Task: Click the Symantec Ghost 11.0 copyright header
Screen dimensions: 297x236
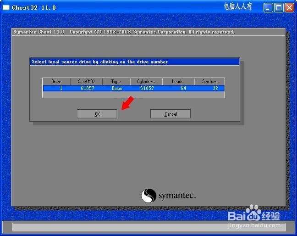Action: point(124,32)
